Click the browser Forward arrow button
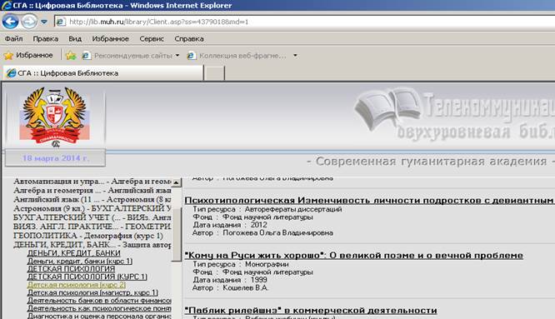 click(28, 21)
